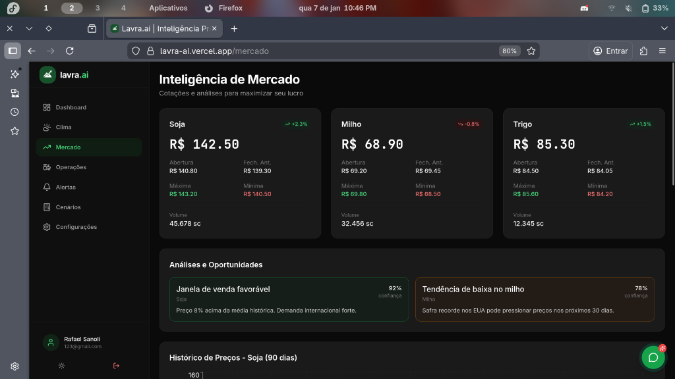Open the green chat support bubble
This screenshot has height=379, width=675.
pyautogui.click(x=653, y=357)
